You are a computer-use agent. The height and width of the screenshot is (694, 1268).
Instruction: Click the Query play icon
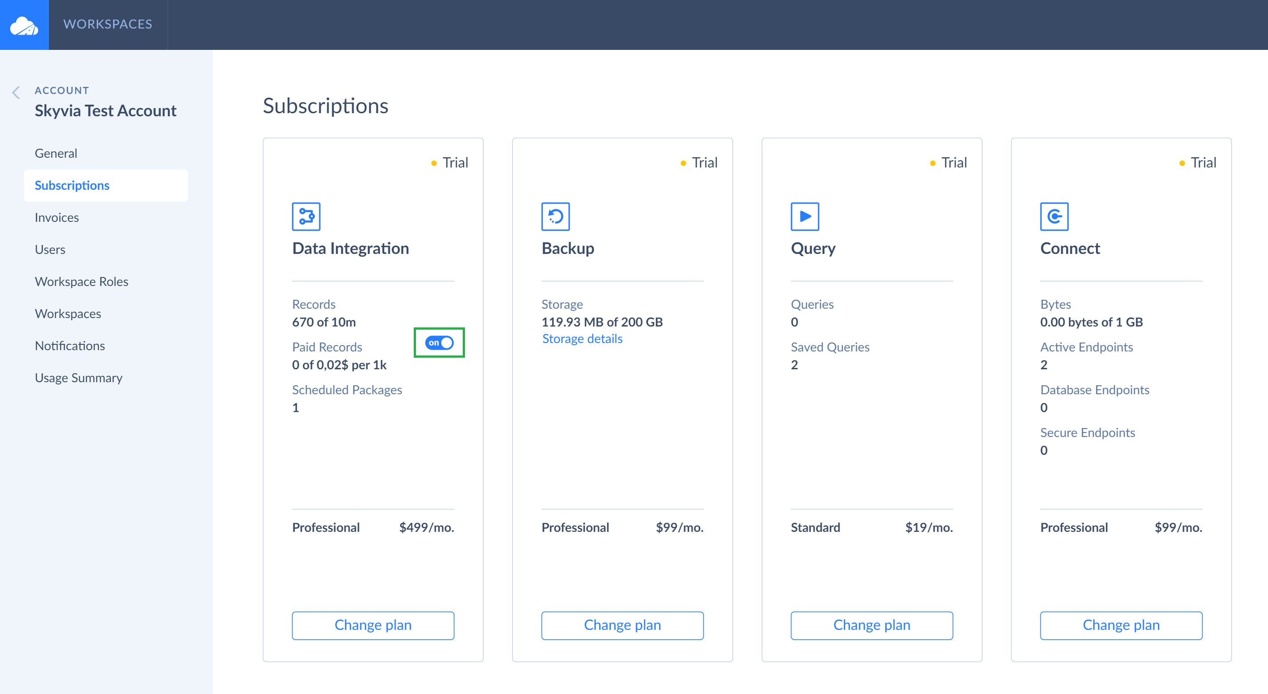(x=805, y=216)
